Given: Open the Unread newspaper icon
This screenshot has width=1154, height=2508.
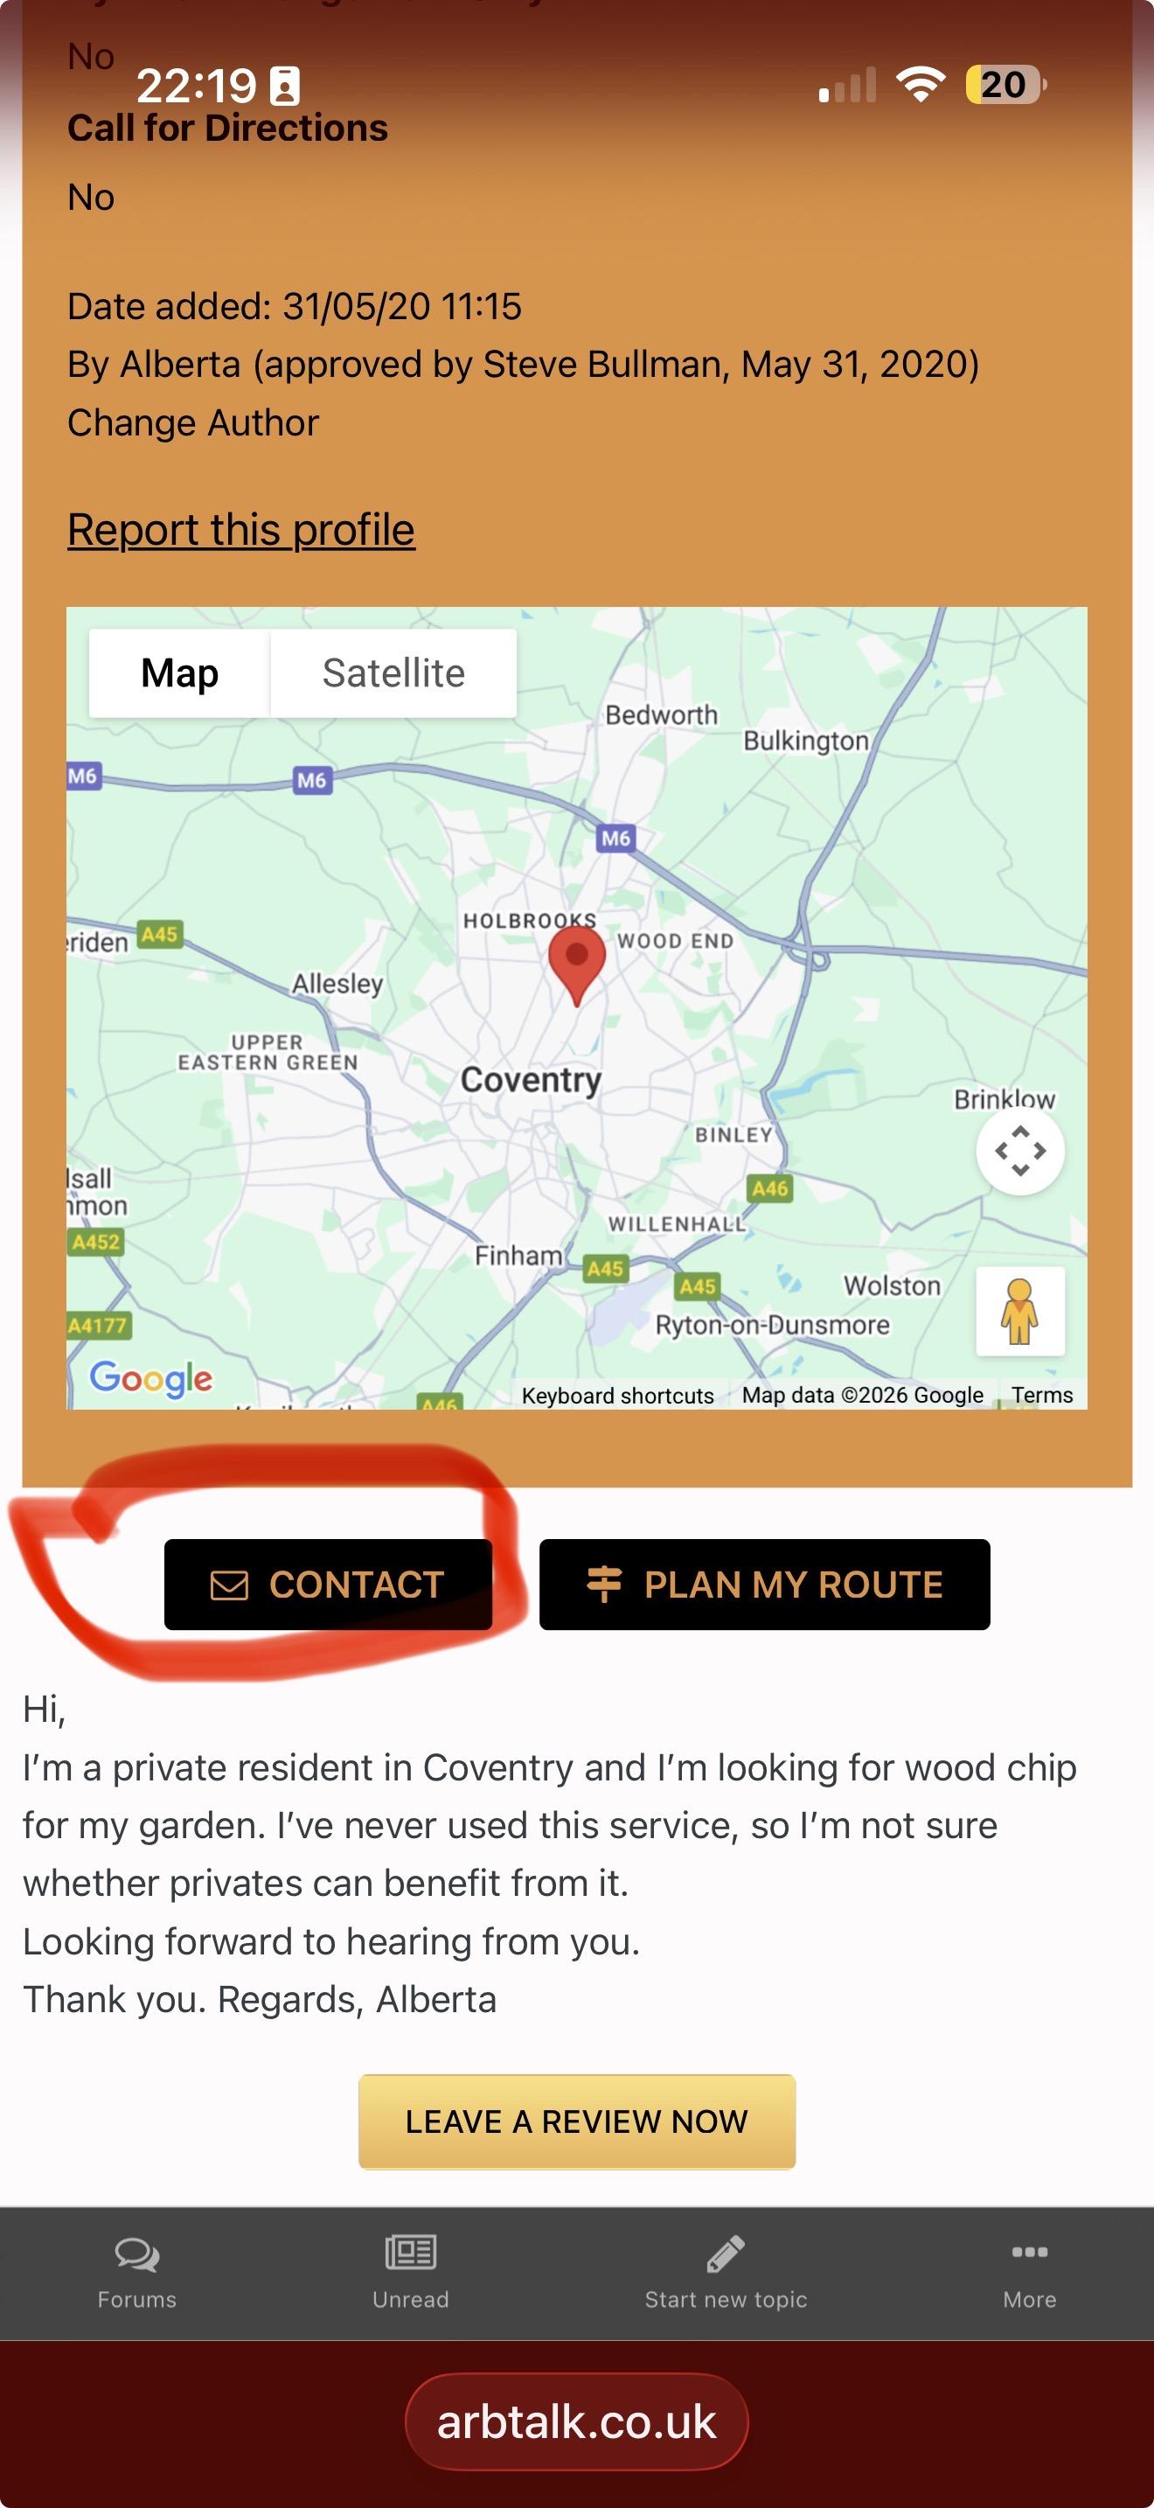Looking at the screenshot, I should click(411, 2252).
